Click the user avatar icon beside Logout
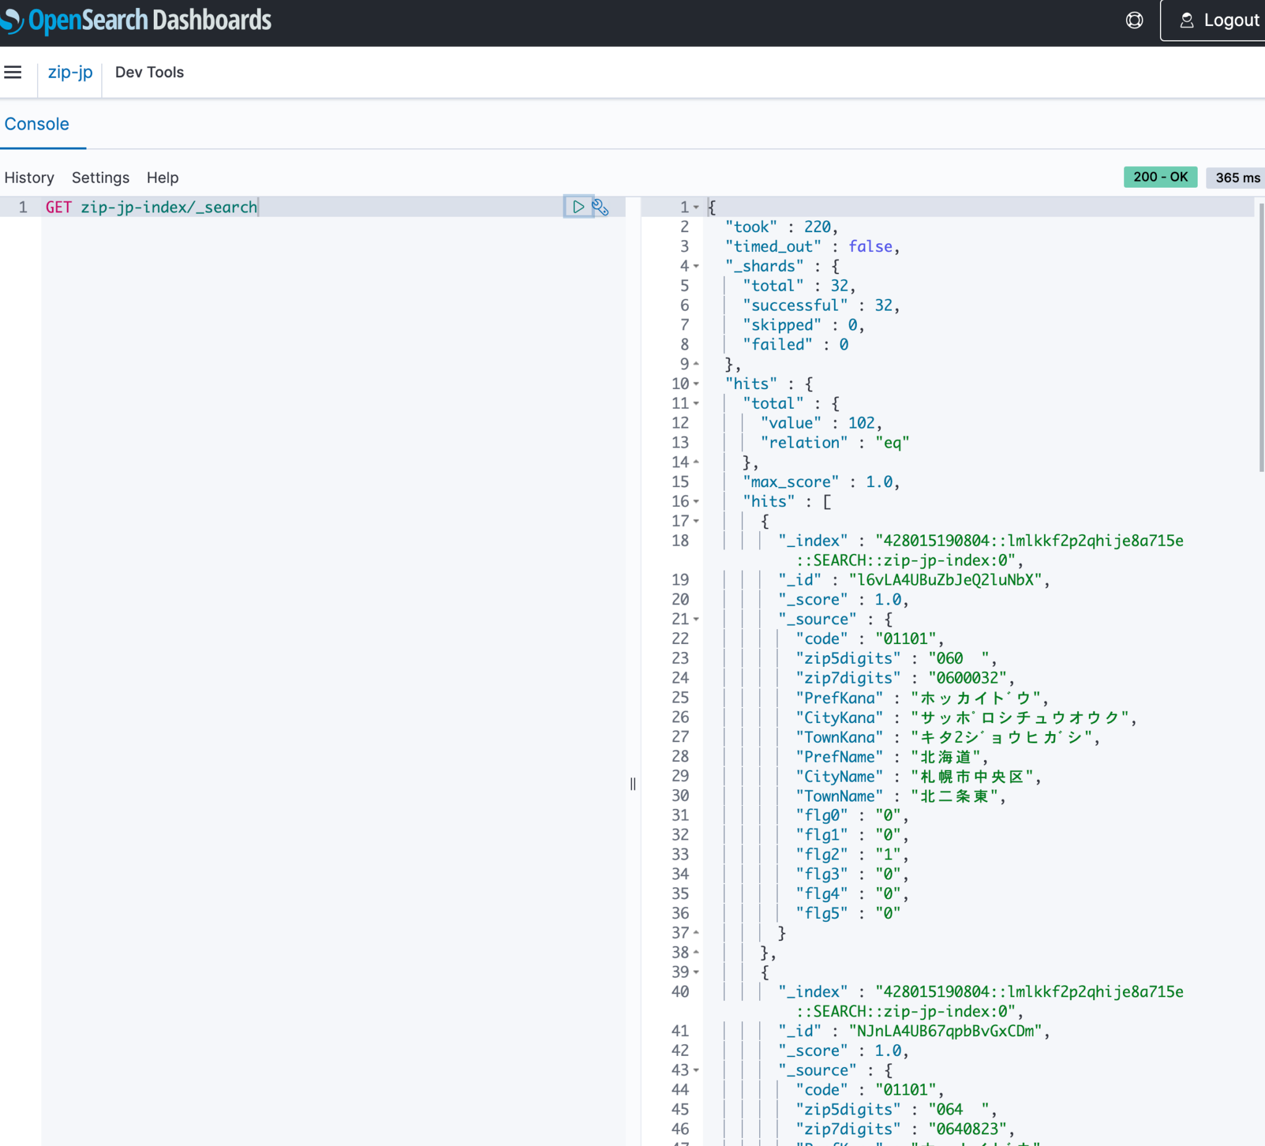Viewport: 1265px width, 1146px height. pos(1187,19)
